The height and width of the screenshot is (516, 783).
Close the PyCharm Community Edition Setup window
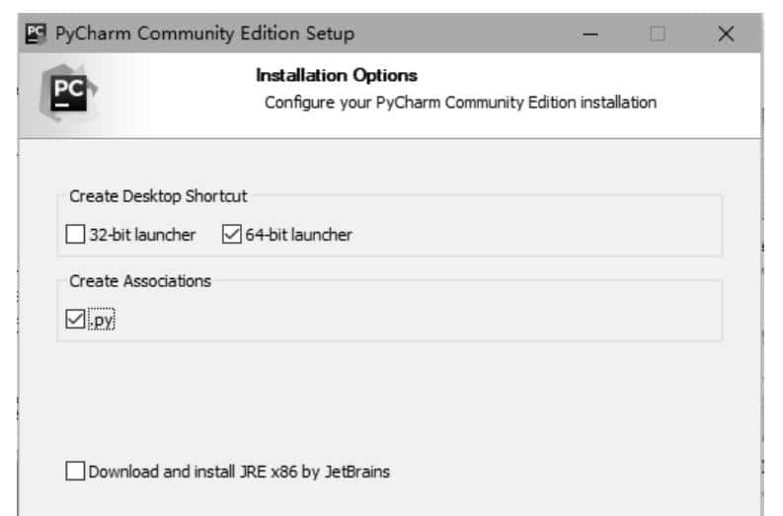726,35
